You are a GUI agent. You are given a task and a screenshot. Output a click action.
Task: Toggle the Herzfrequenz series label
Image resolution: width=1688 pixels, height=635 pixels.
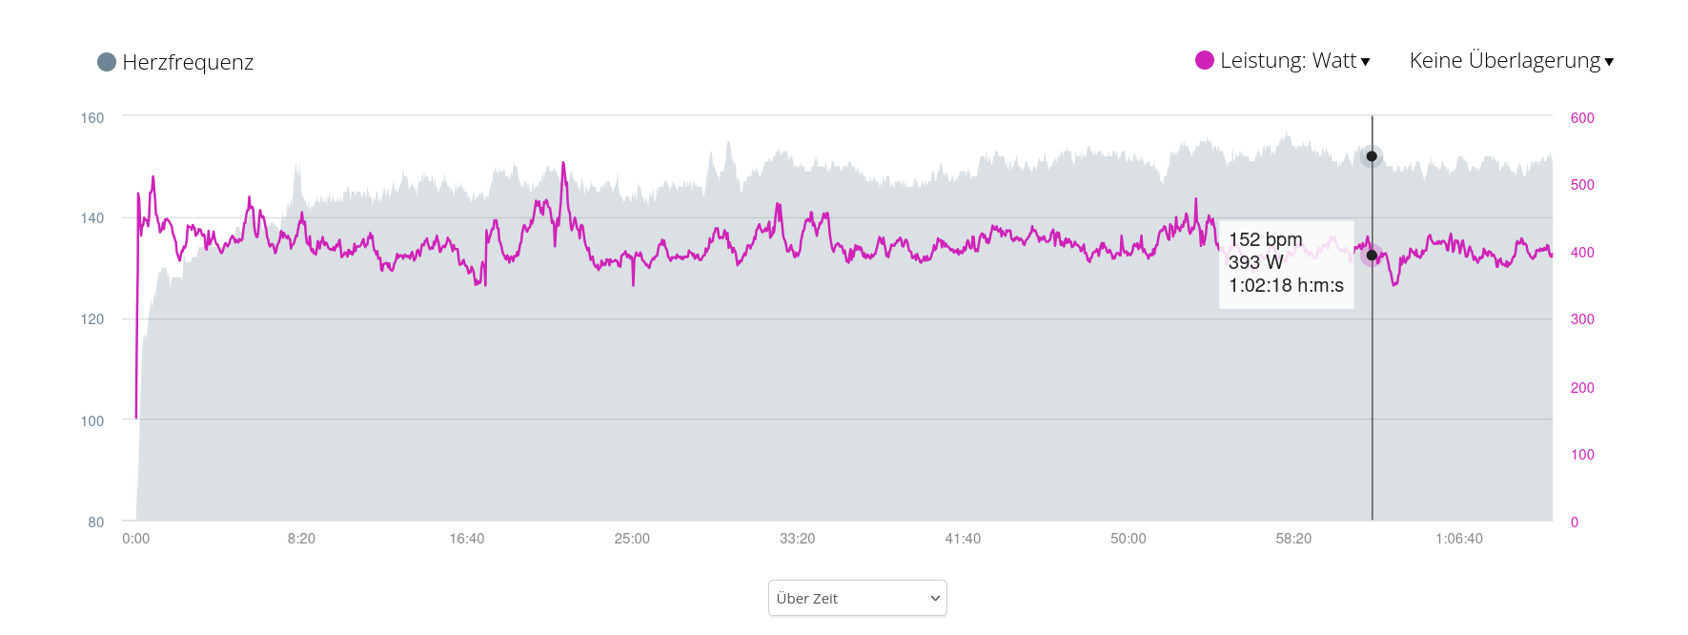pyautogui.click(x=188, y=62)
